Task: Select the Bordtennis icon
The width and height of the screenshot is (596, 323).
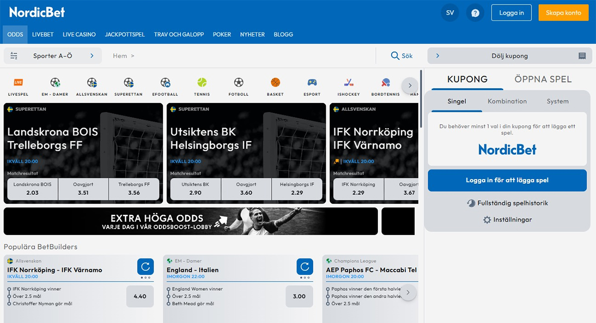Action: 386,82
